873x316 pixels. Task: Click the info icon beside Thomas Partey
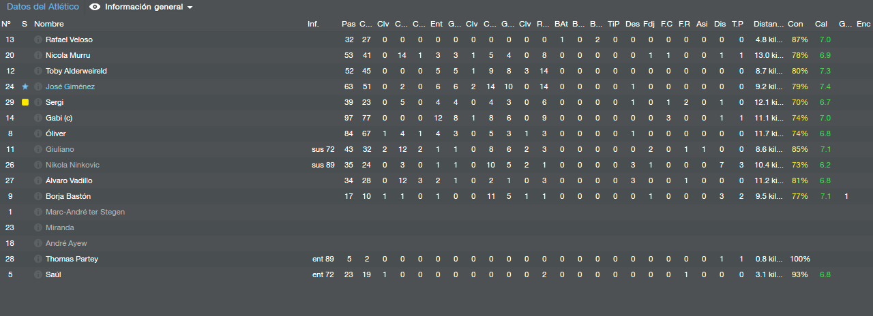tap(38, 259)
